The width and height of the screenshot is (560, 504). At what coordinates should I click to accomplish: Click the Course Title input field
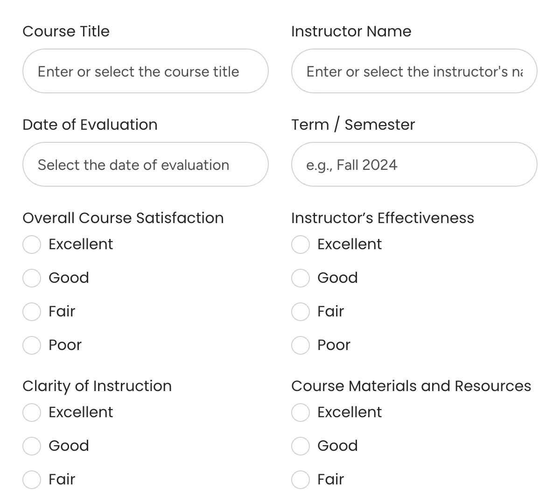(145, 71)
